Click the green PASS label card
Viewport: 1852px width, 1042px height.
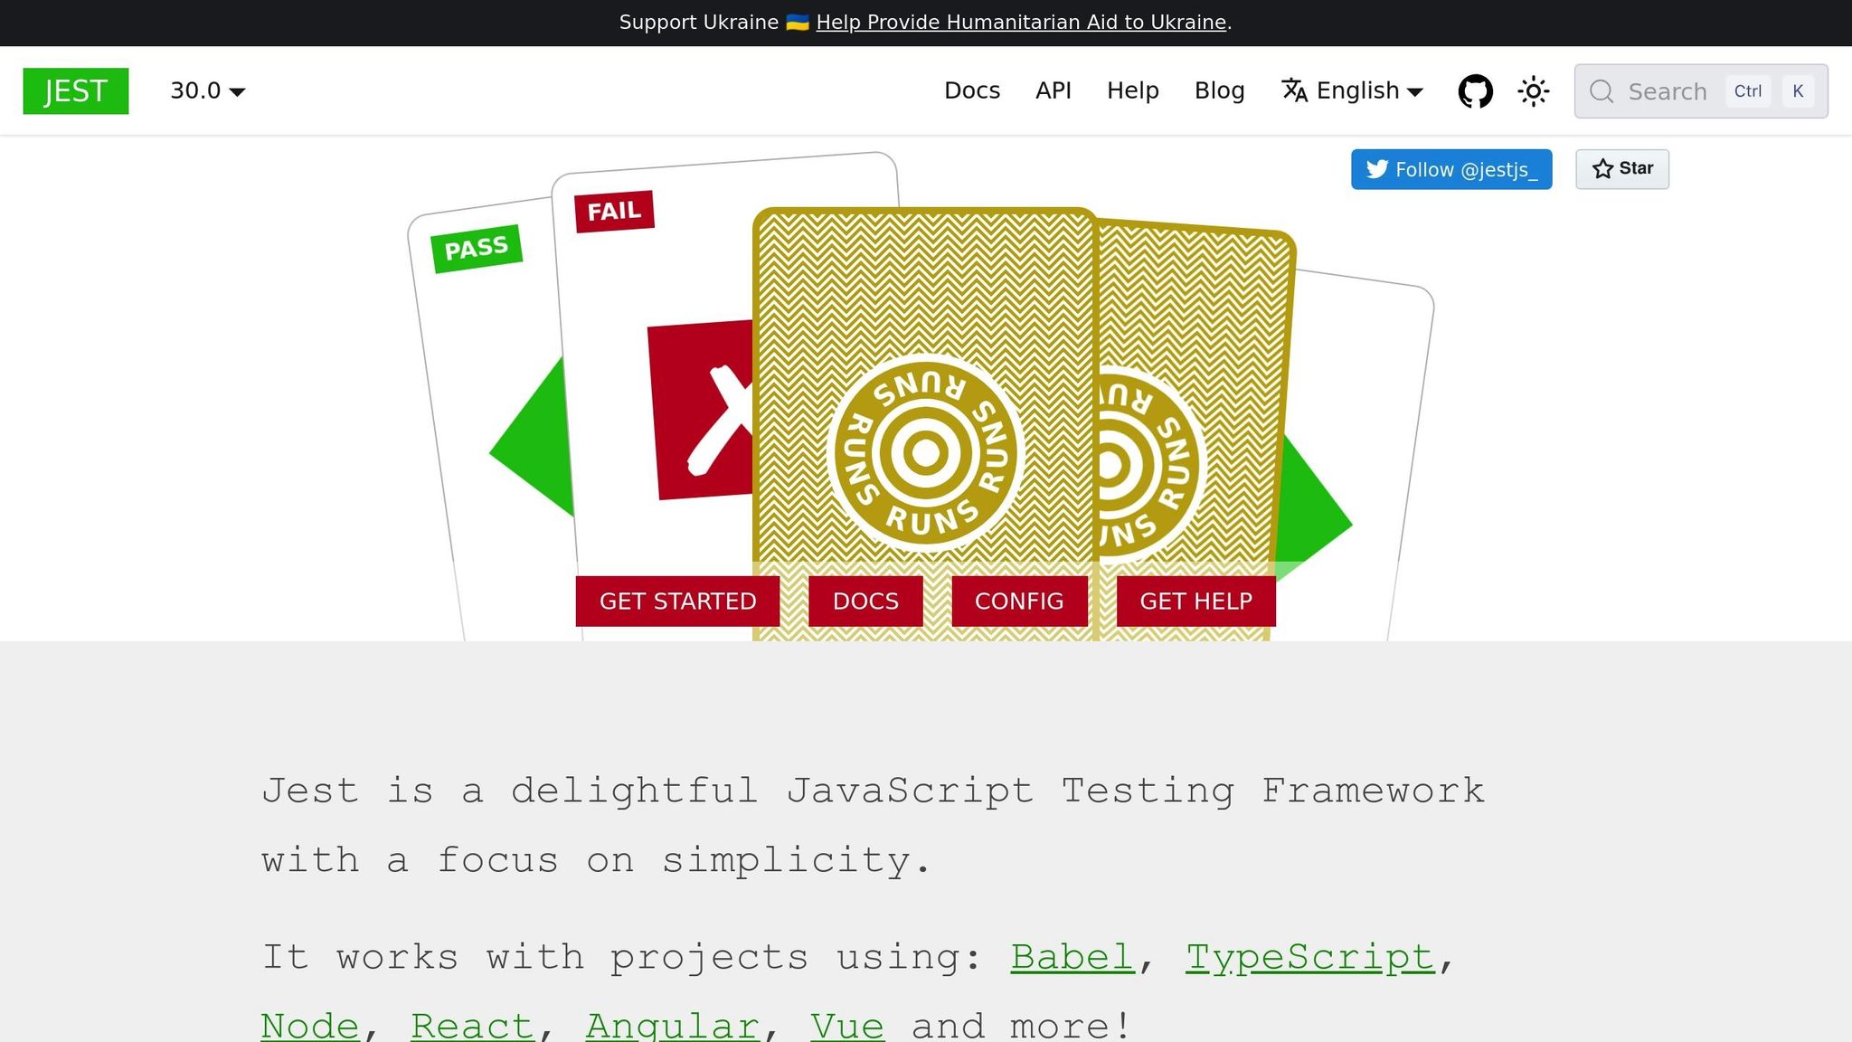(477, 248)
